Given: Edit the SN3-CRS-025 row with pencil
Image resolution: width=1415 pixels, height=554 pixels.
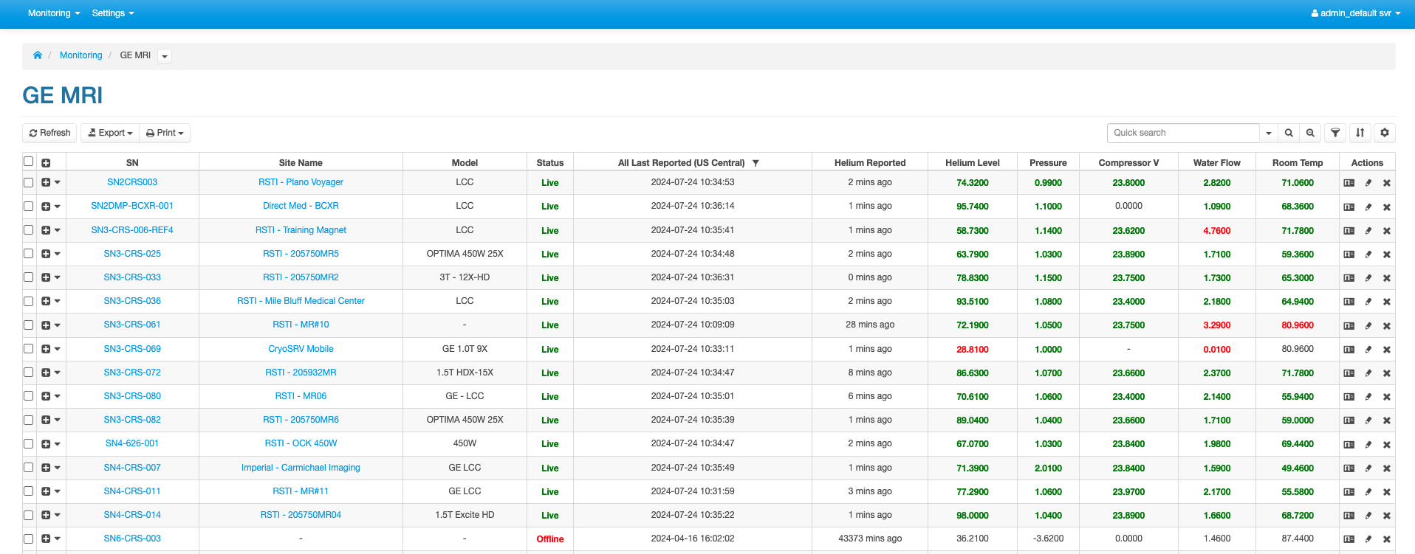Looking at the screenshot, I should (1368, 255).
